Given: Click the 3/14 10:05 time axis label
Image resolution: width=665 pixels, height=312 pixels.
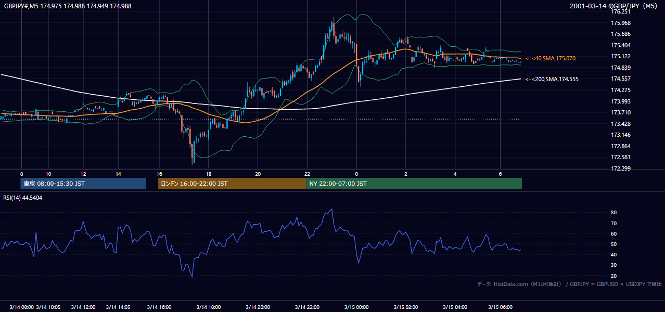Looking at the screenshot, I should pos(49,307).
